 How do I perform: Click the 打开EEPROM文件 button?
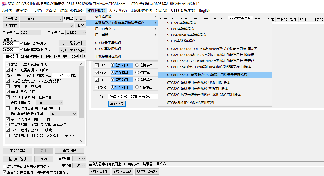(73, 50)
